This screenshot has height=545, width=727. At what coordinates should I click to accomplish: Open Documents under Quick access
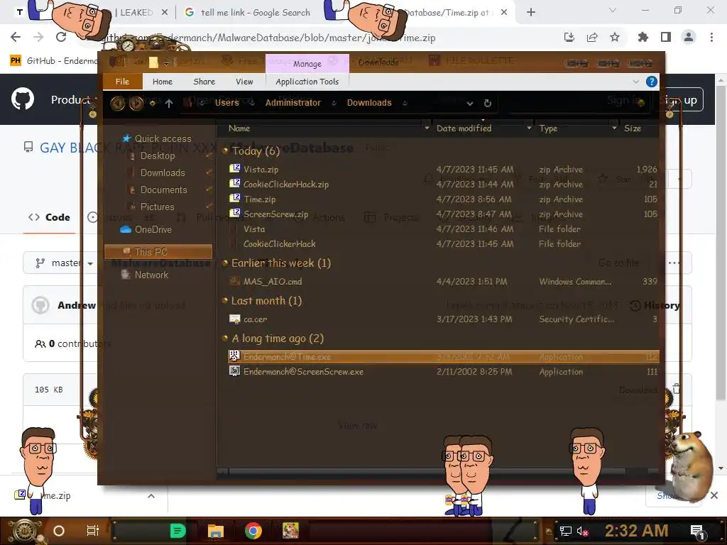[x=164, y=189]
